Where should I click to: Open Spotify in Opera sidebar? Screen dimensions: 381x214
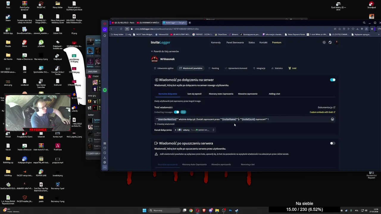pos(105,90)
